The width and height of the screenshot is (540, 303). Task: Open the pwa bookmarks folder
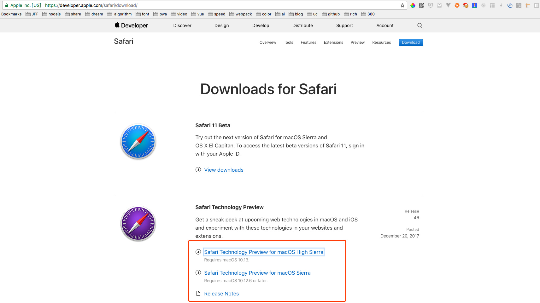click(x=160, y=14)
